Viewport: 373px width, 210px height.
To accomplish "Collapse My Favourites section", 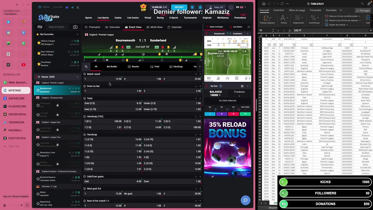I will pos(78,34).
